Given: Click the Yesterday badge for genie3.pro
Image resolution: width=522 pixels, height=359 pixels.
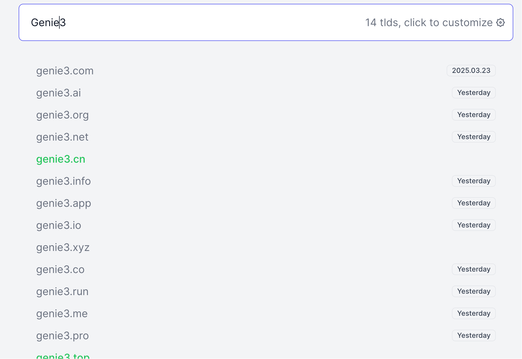Looking at the screenshot, I should click(474, 335).
